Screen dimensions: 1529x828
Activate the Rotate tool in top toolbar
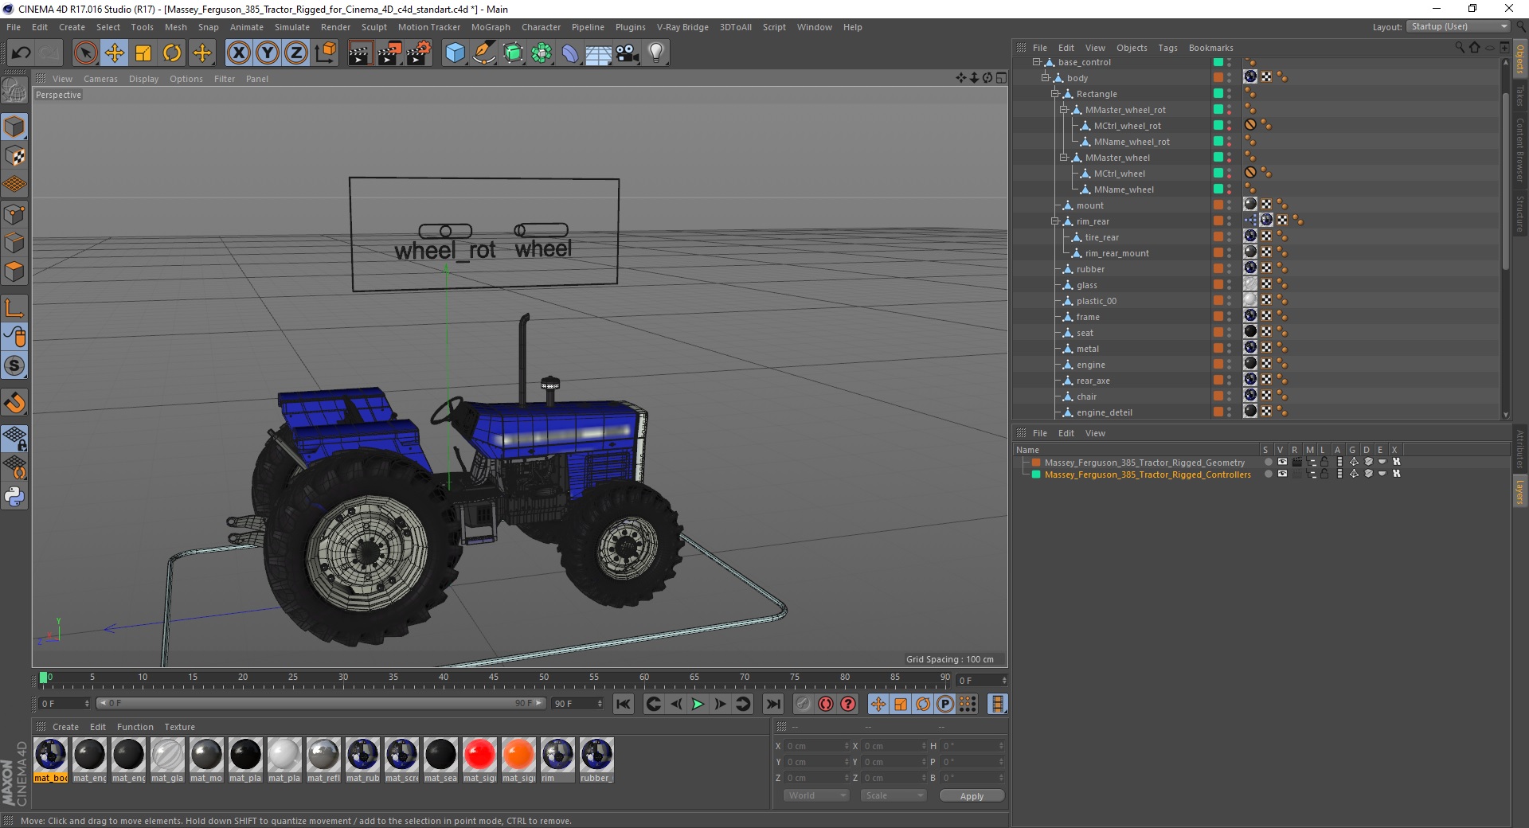[x=172, y=53]
